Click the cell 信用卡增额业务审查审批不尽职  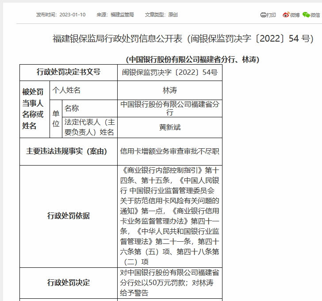pyautogui.click(x=170, y=151)
